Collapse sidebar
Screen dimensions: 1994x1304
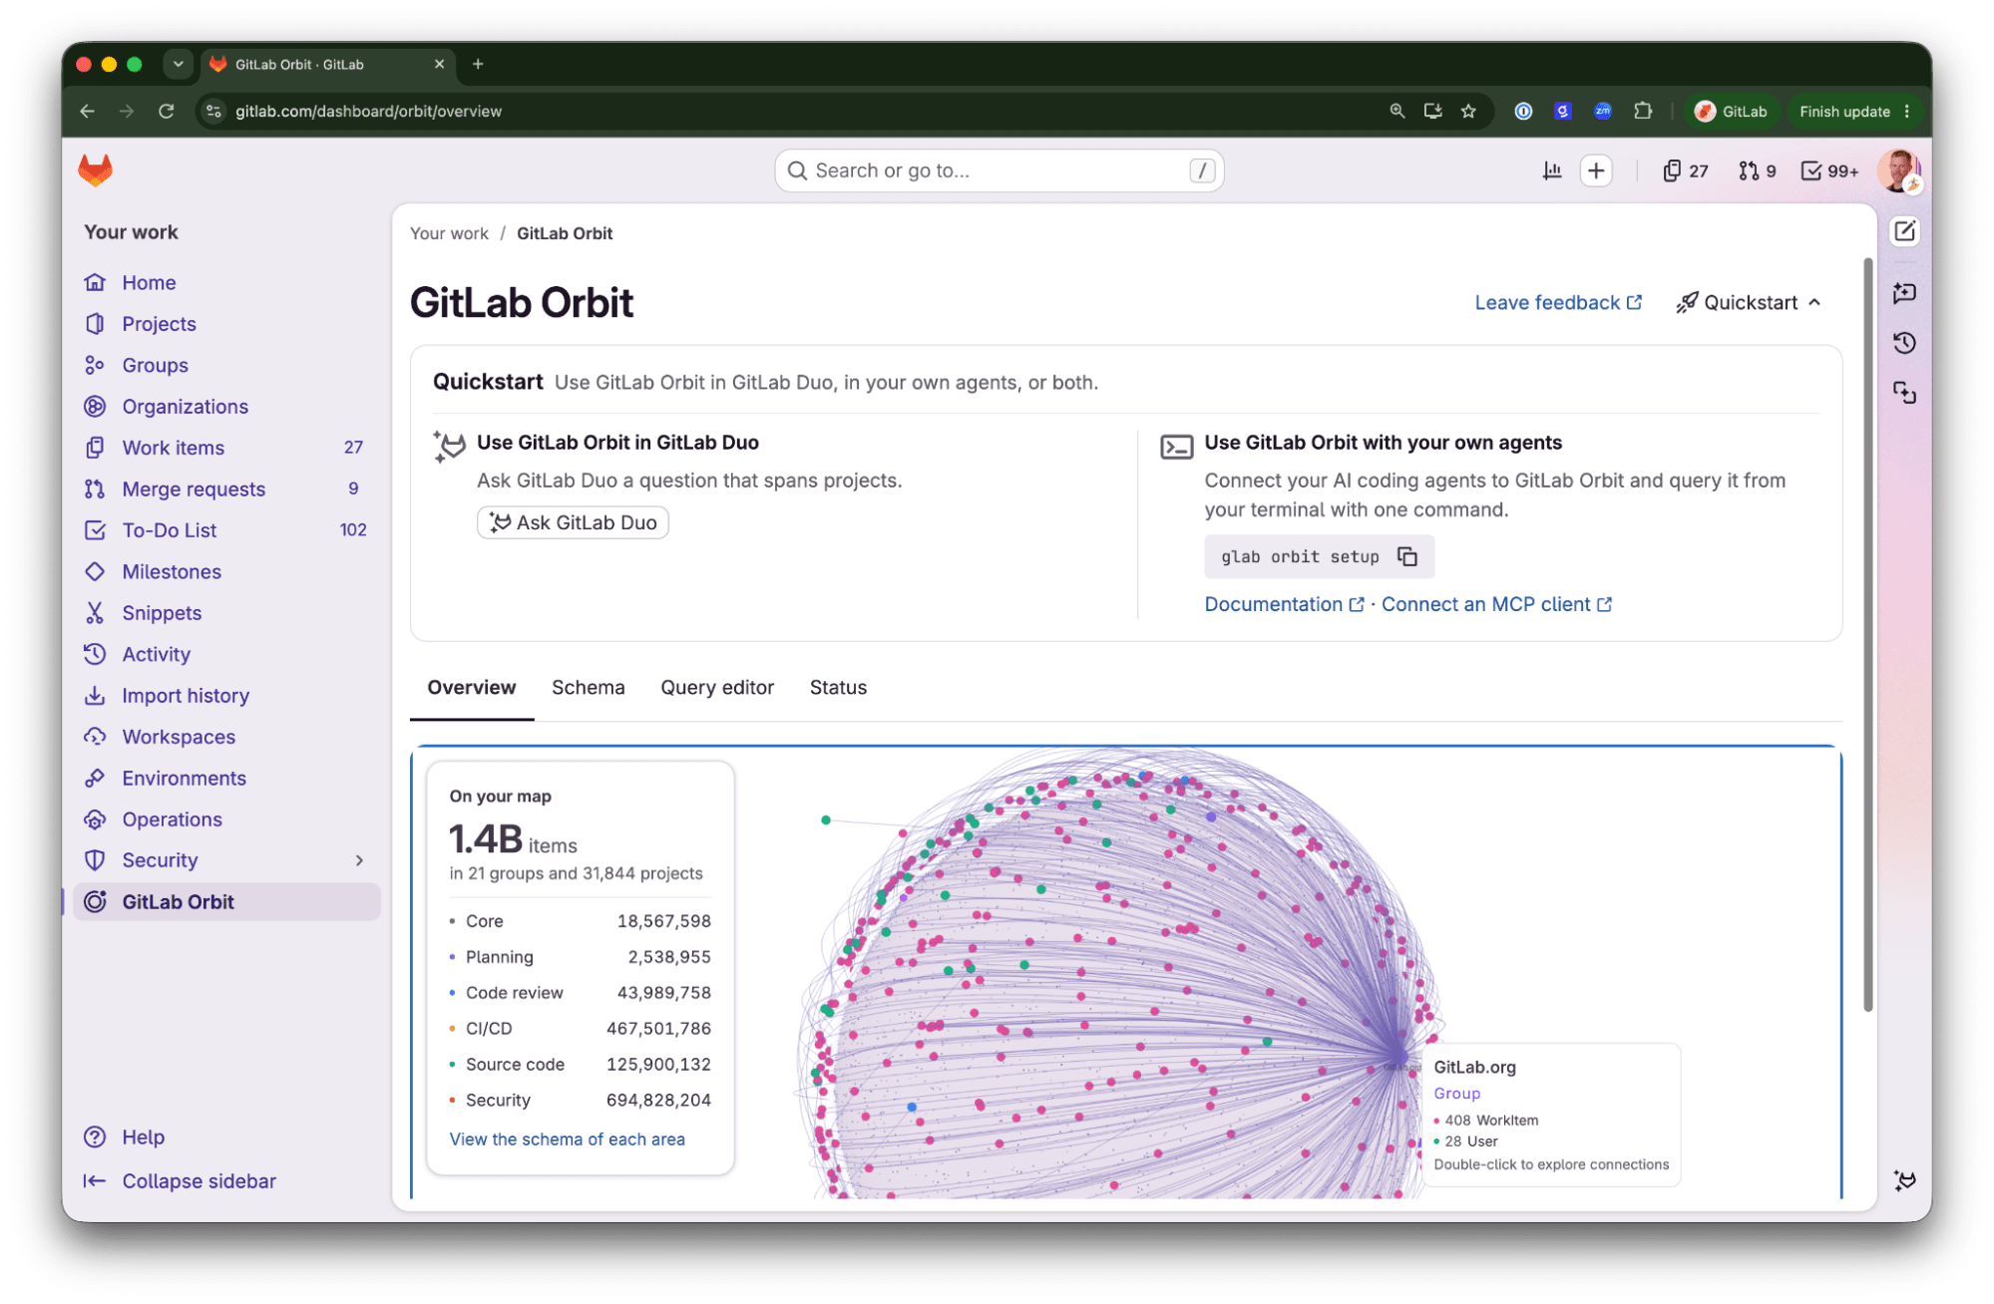(x=181, y=1181)
